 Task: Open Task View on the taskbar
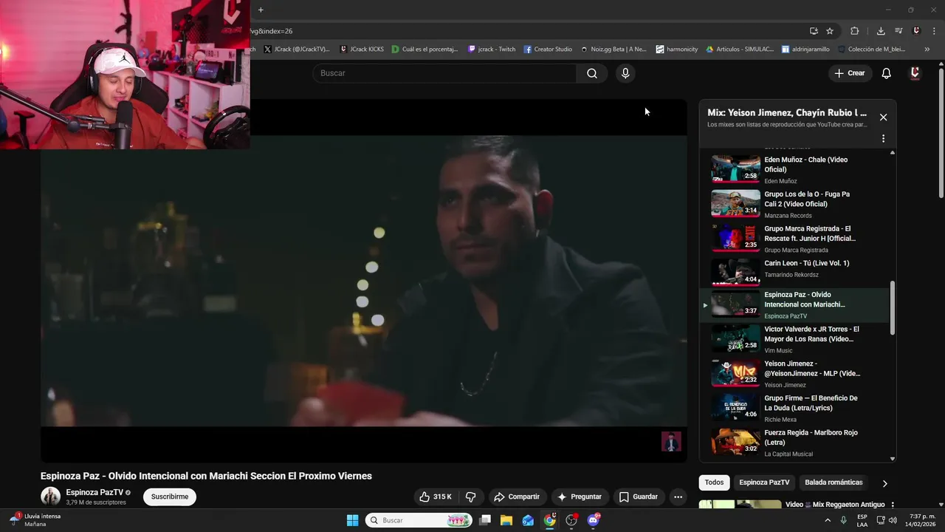[x=485, y=520]
